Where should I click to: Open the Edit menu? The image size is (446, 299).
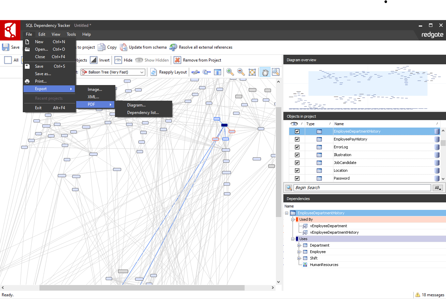[x=42, y=34]
